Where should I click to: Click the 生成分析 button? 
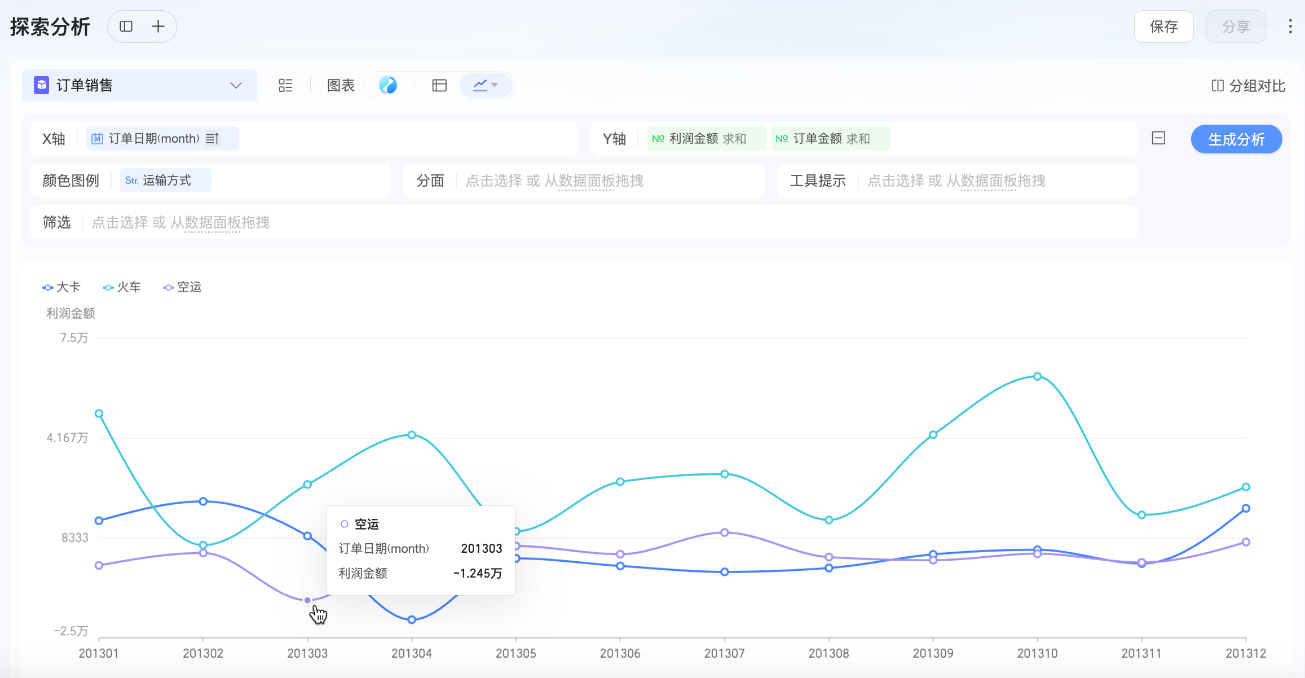coord(1236,139)
